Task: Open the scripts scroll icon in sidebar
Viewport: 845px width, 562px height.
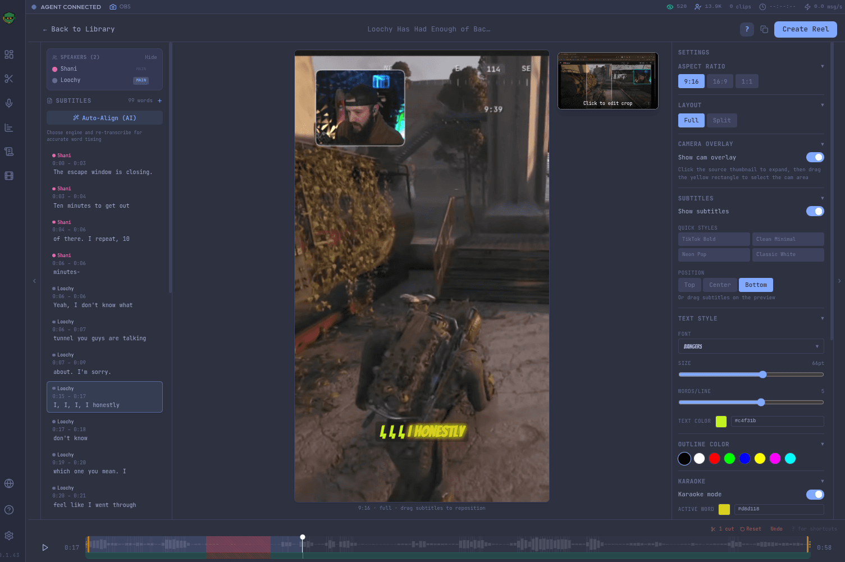Action: point(9,152)
